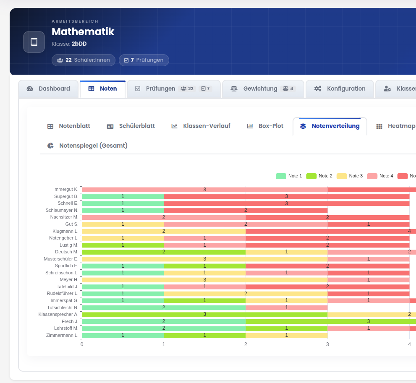Click the 7 Prüfungen pill

[x=144, y=60]
